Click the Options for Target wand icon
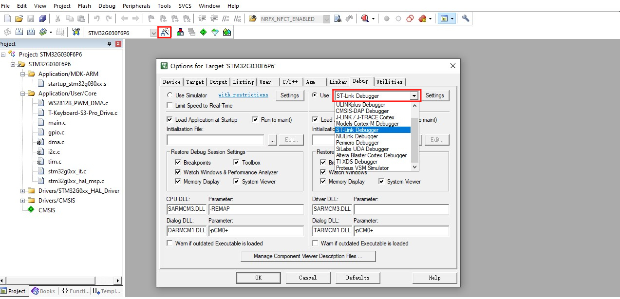The height and width of the screenshot is (299, 620). tap(165, 33)
